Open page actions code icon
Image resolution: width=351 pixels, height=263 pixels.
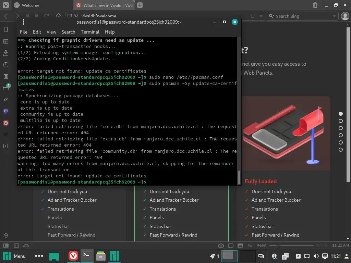250,246
